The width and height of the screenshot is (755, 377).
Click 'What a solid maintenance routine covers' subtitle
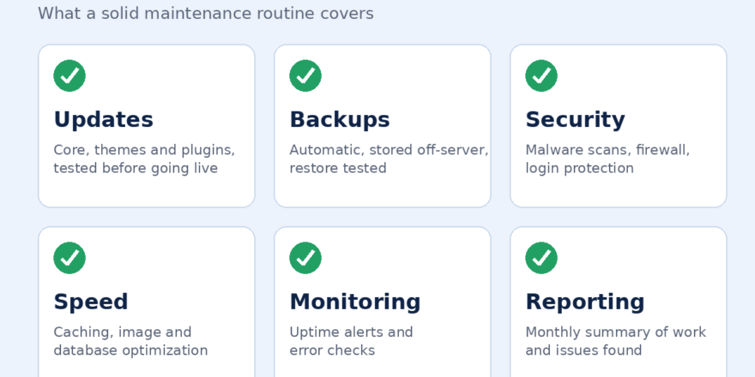click(x=206, y=14)
